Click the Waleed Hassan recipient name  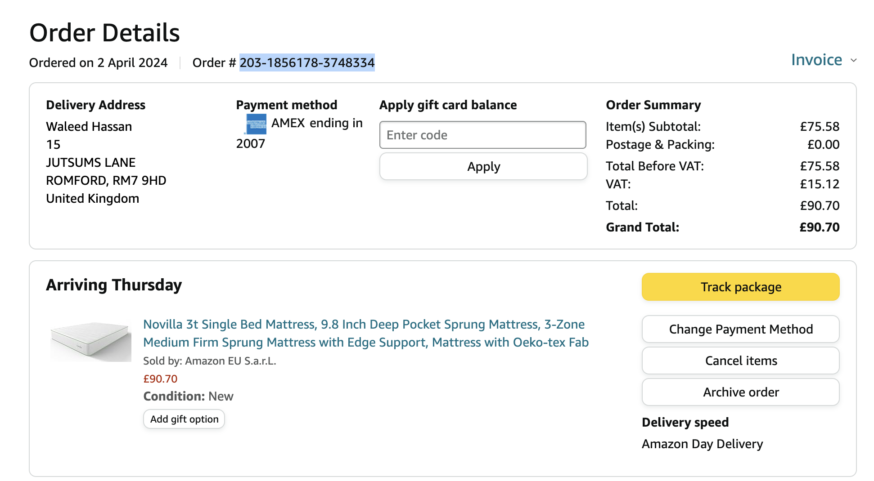click(89, 126)
